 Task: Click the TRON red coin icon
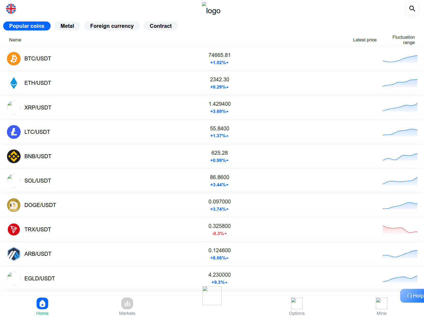14,229
